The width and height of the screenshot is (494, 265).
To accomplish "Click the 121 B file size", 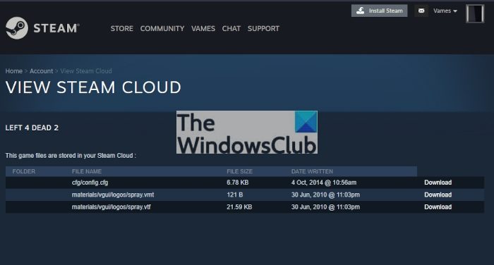I will pos(235,195).
